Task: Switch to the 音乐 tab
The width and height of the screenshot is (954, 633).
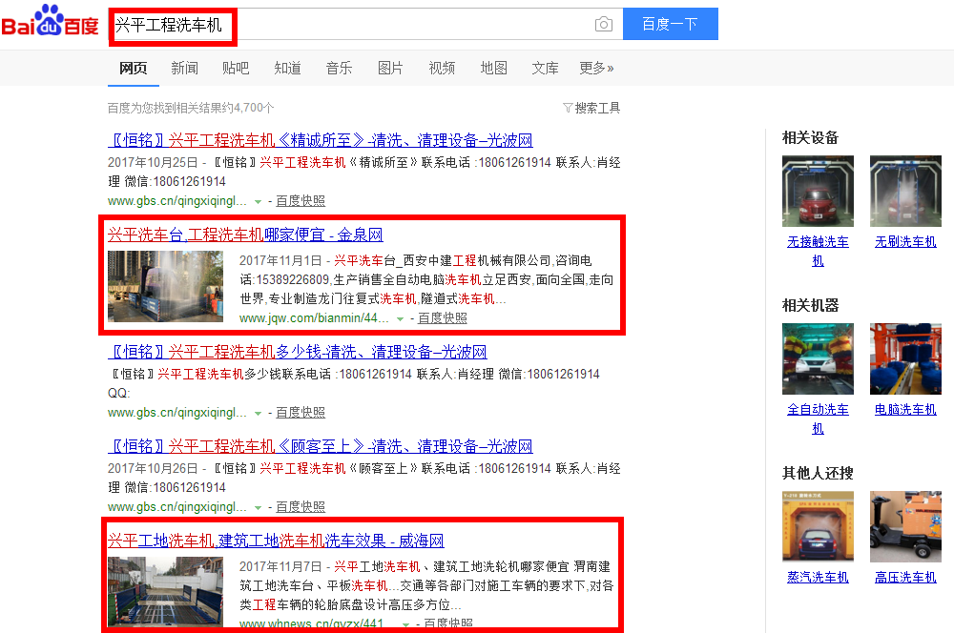Action: click(x=339, y=68)
